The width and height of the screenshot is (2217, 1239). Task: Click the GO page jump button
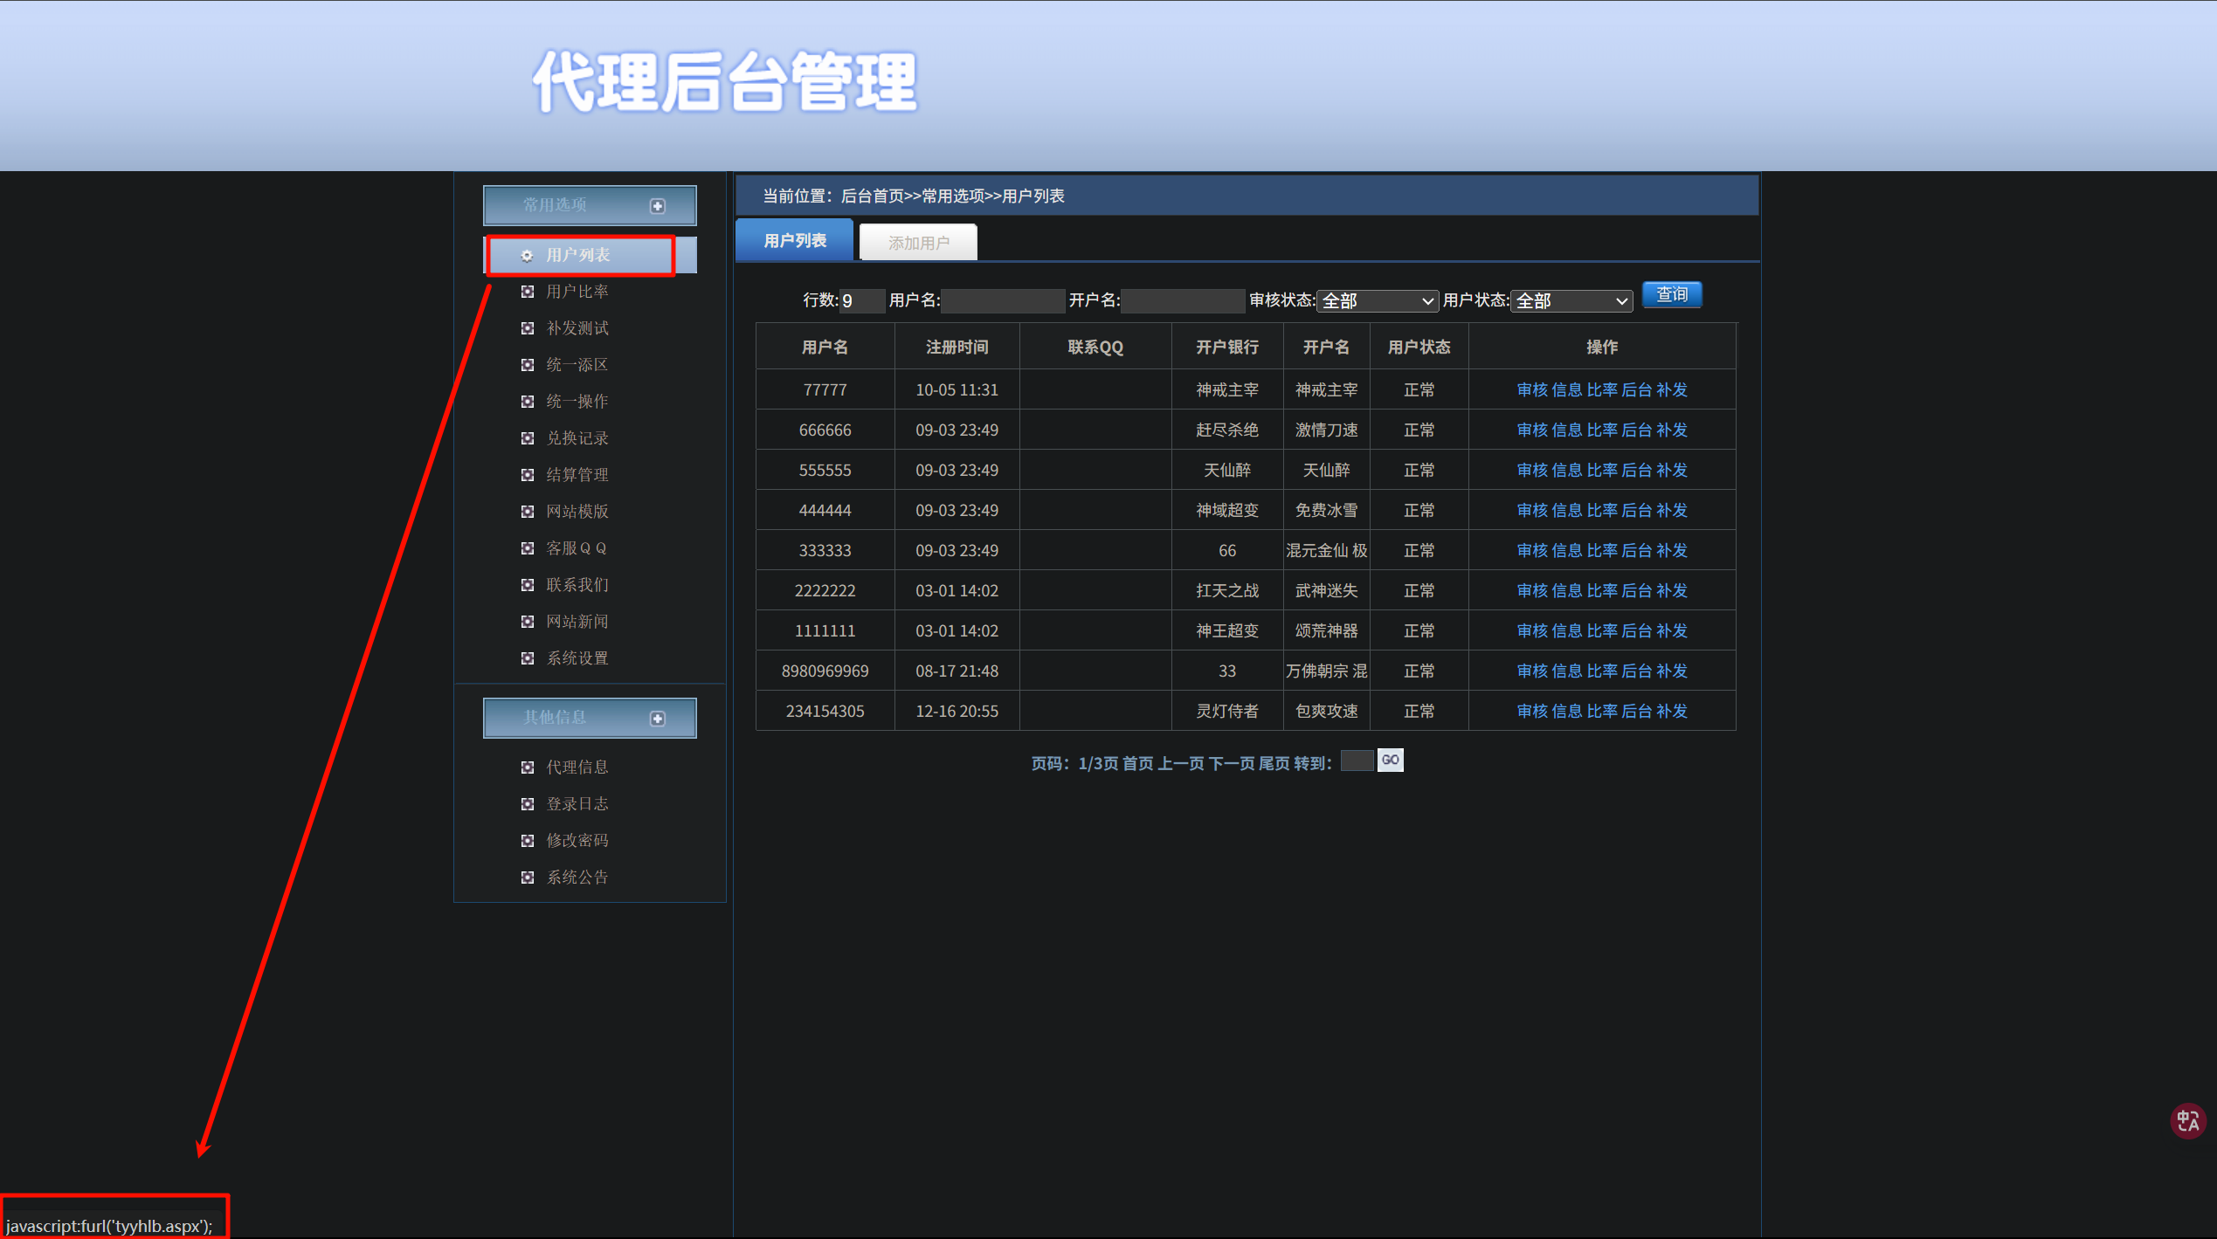(x=1390, y=761)
